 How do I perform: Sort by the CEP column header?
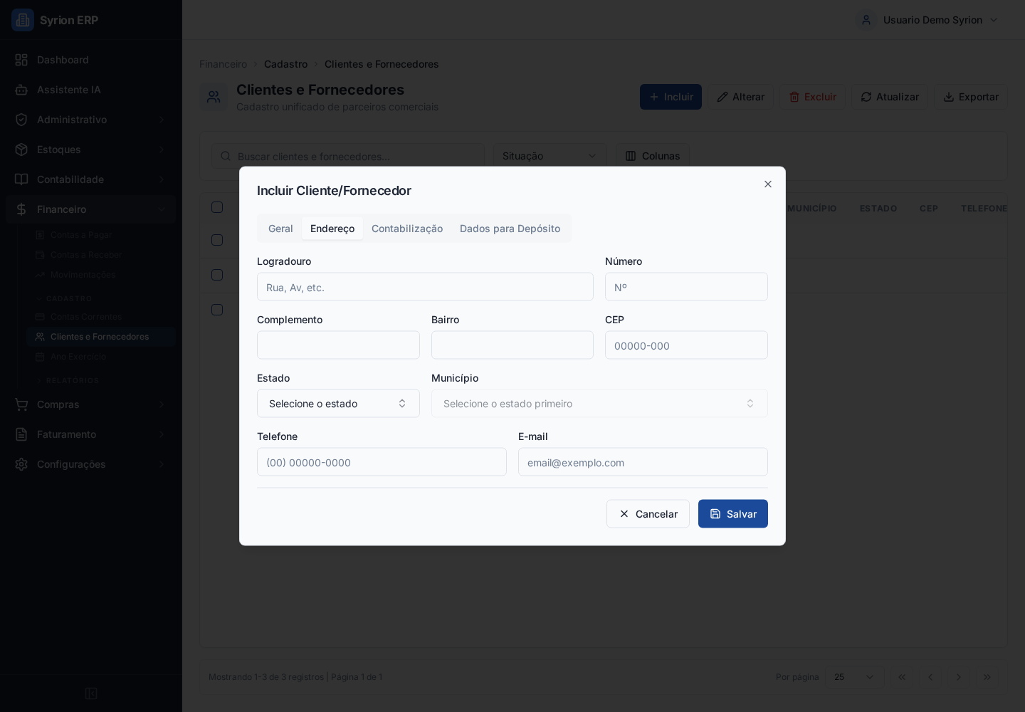pos(929,209)
